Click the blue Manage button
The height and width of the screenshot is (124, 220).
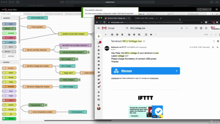pos(145,71)
